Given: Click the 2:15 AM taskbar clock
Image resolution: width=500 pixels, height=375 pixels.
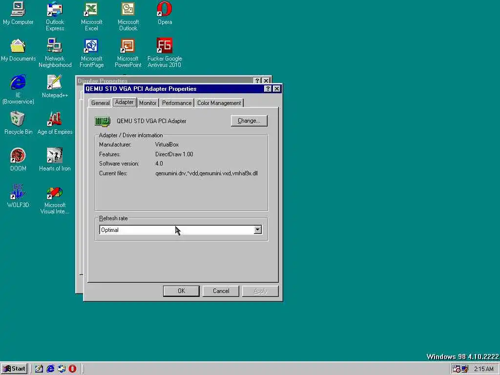Looking at the screenshot, I should pyautogui.click(x=484, y=369).
